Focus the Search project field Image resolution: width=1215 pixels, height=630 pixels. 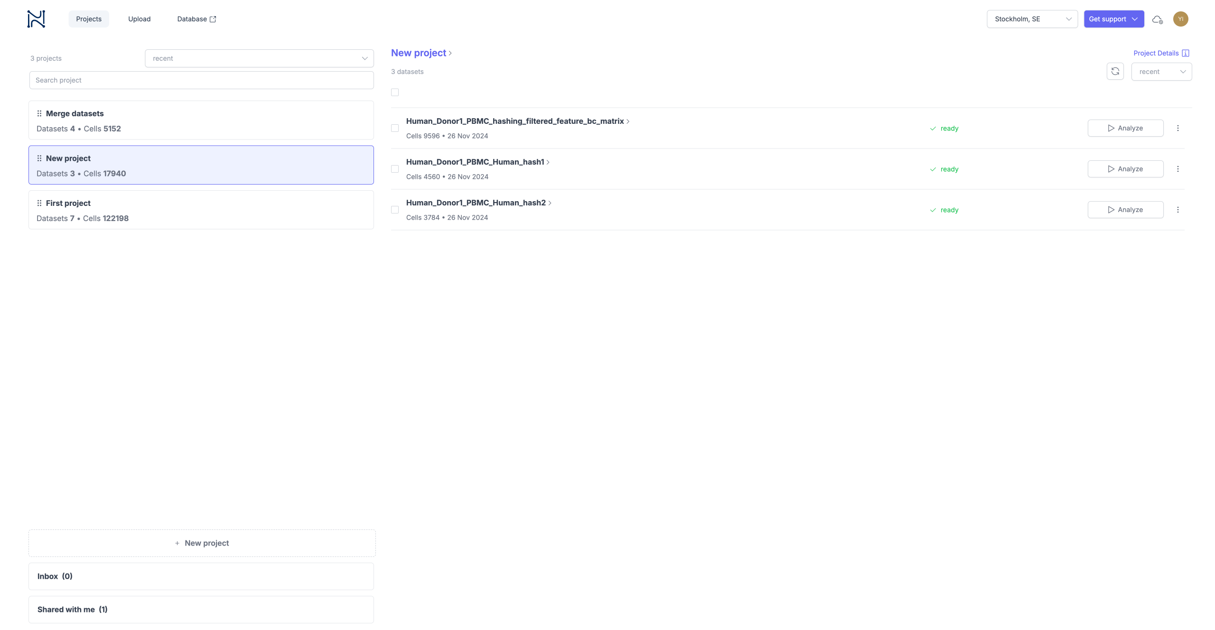[x=201, y=80]
